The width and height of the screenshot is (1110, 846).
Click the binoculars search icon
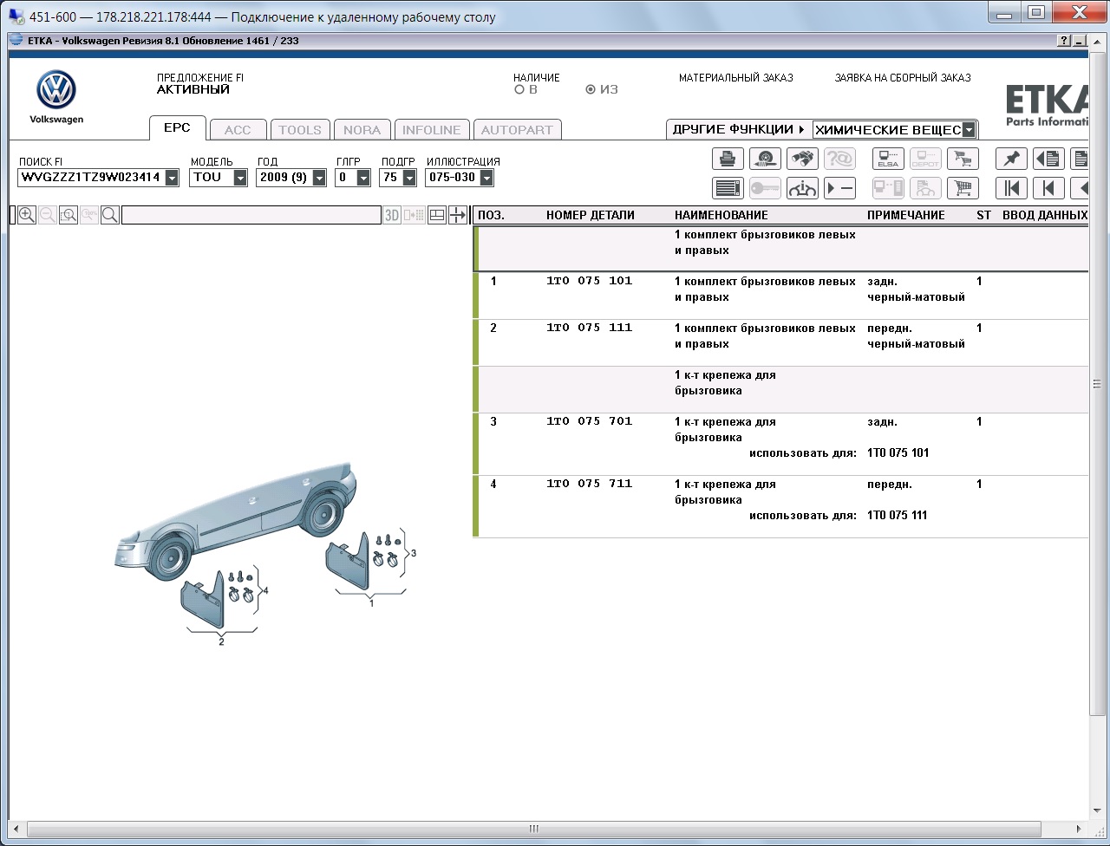pos(802,159)
